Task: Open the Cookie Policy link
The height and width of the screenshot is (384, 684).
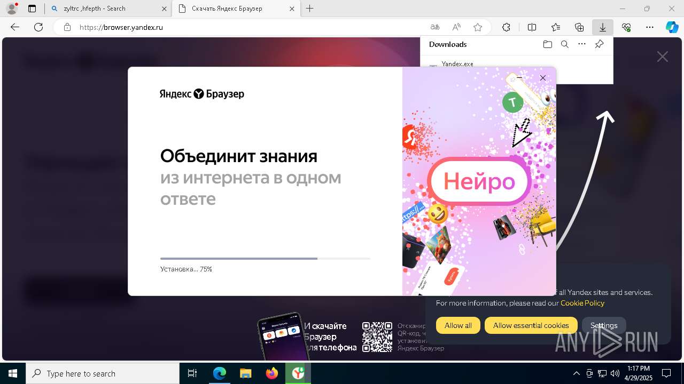Action: 582,303
